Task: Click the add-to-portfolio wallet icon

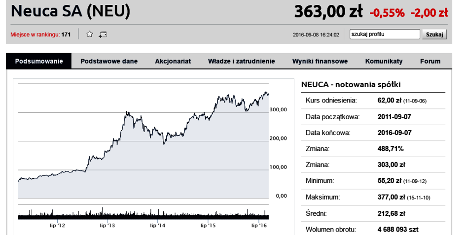Action: click(103, 34)
